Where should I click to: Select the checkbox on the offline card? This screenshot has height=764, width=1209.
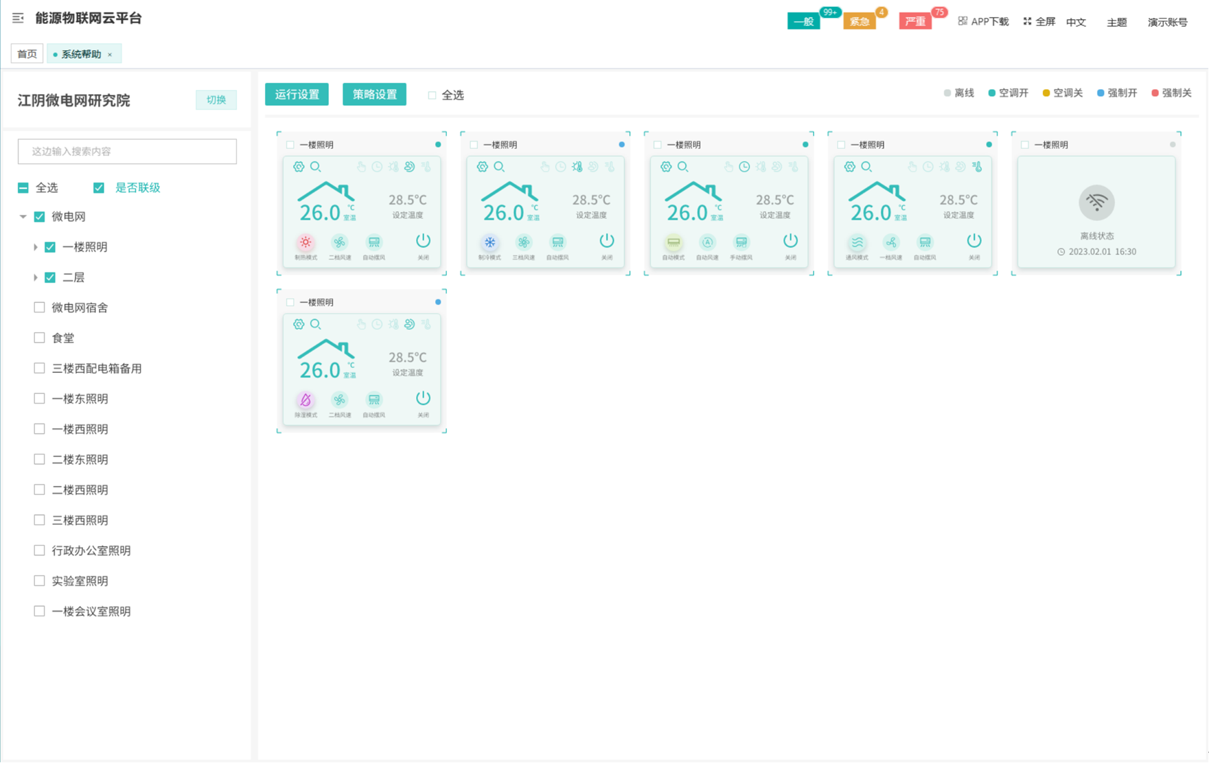click(x=1025, y=145)
